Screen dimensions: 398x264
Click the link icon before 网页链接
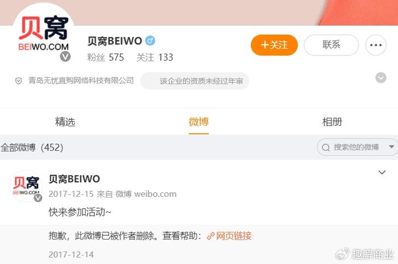211,236
